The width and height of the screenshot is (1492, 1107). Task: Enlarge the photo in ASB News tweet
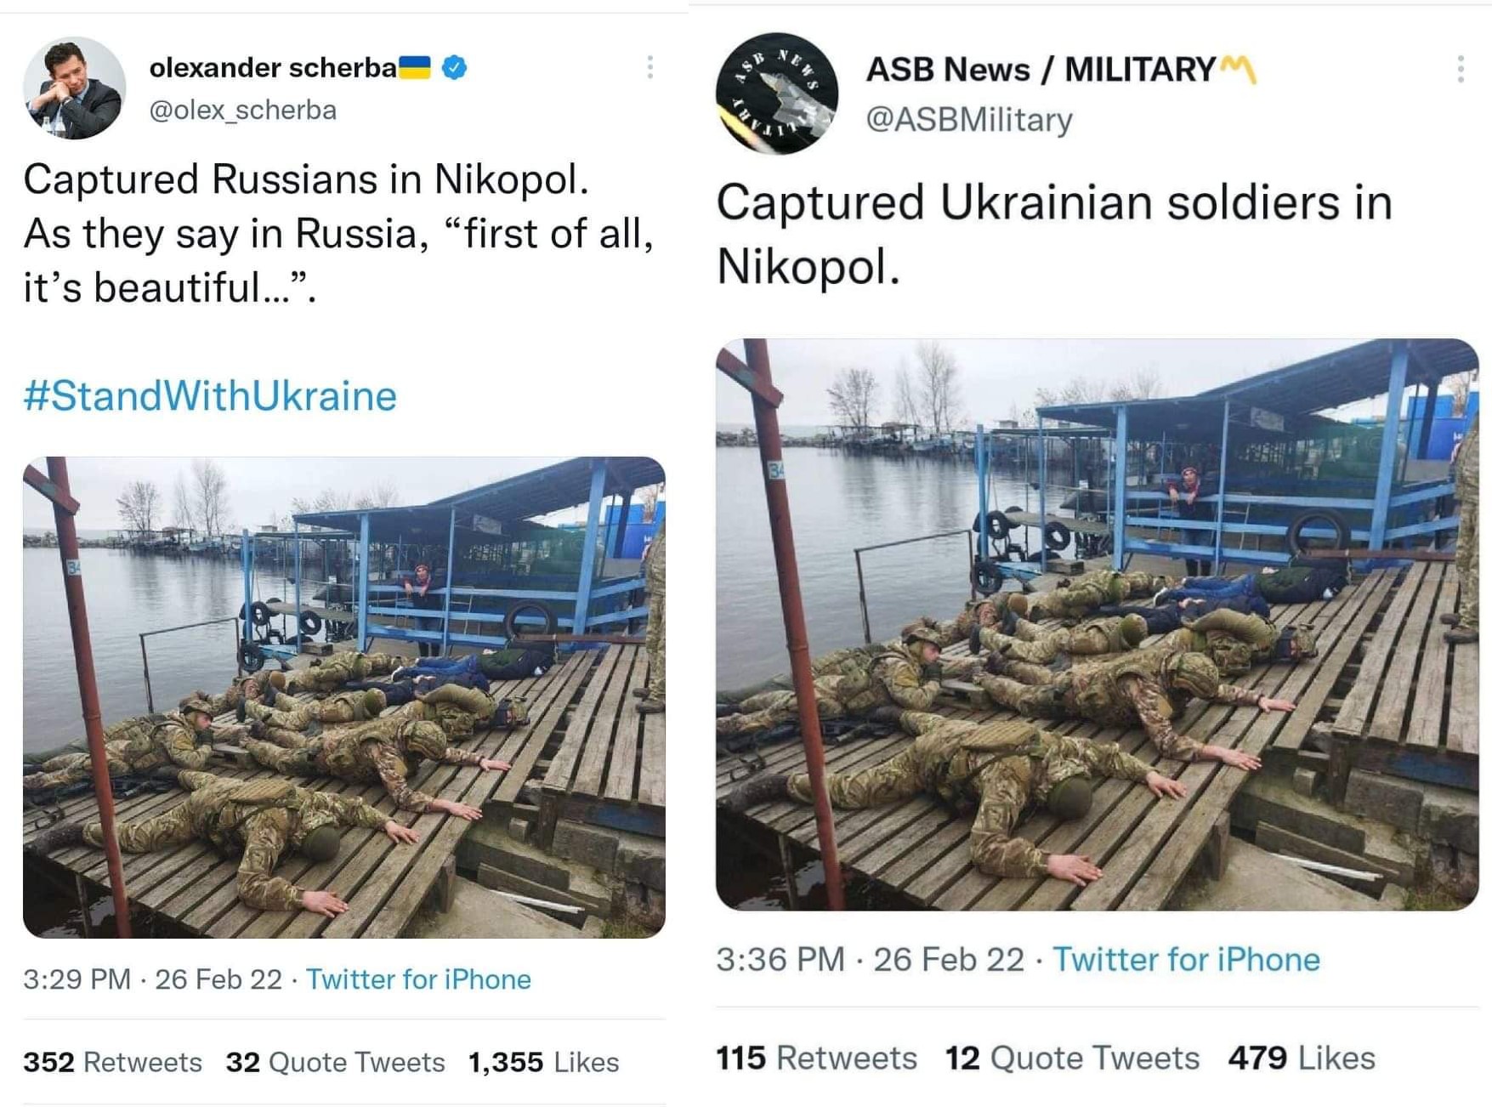1097,624
